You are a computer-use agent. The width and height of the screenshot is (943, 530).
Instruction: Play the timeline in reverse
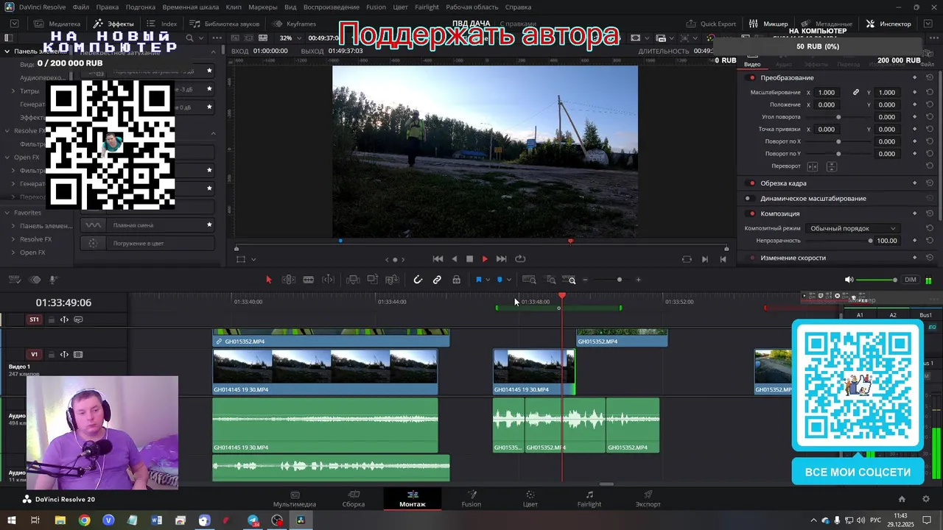(454, 259)
